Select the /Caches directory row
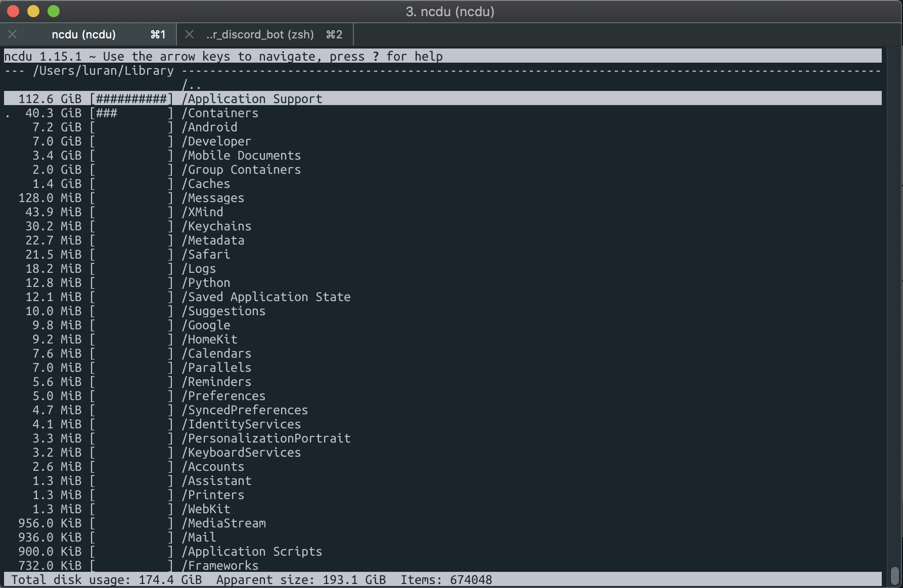This screenshot has width=903, height=588. coord(442,184)
